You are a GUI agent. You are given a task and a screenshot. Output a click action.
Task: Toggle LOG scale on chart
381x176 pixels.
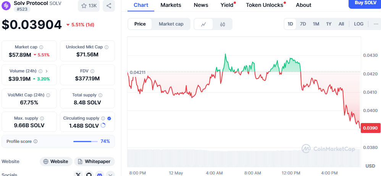(358, 24)
